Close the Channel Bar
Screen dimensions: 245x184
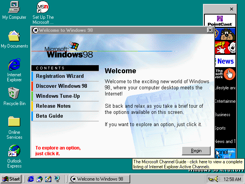point(232,9)
